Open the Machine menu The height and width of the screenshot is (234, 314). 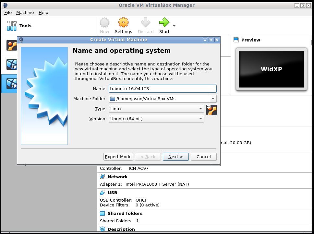[25, 12]
